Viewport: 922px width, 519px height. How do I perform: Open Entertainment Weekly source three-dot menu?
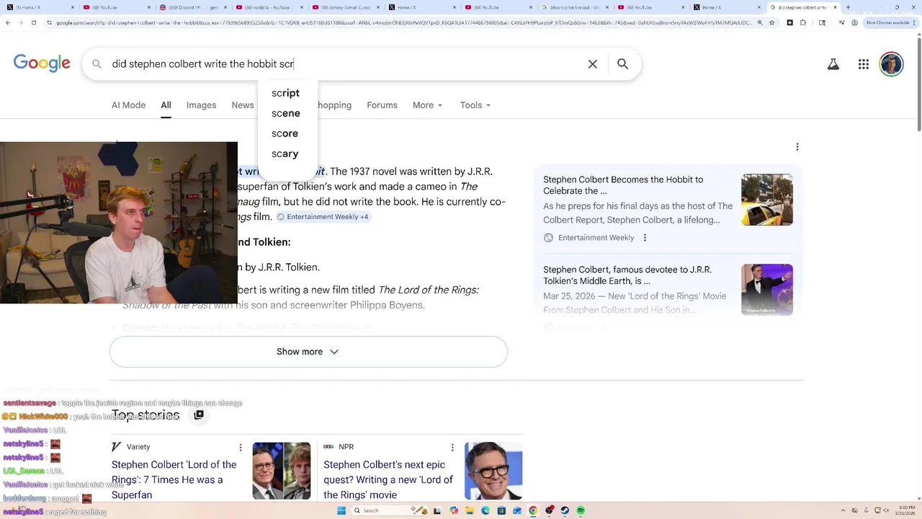645,238
